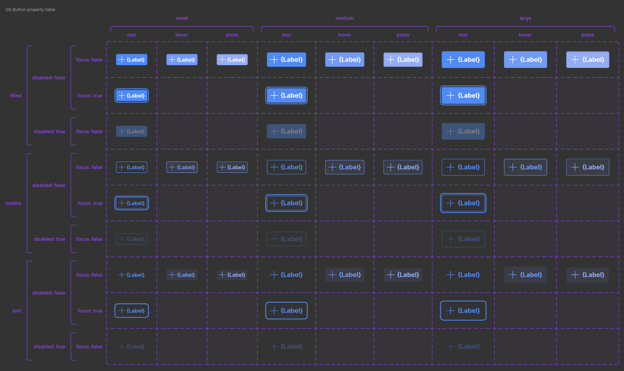The width and height of the screenshot is (624, 371).
Task: Select the text small hover button
Action: [182, 275]
